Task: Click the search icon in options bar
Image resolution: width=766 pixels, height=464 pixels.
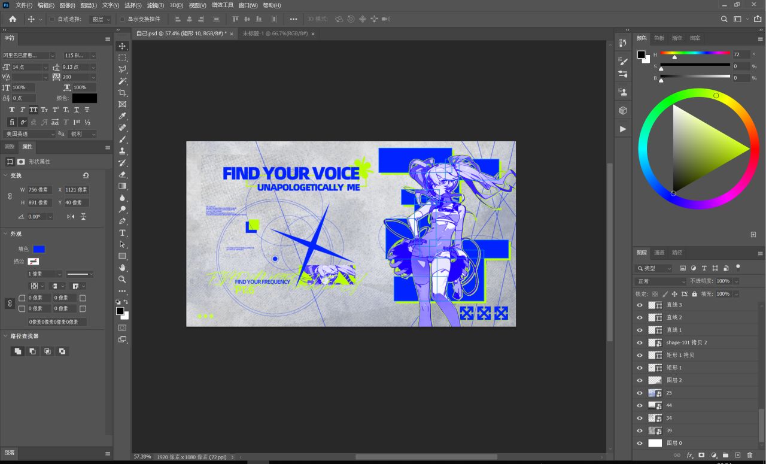Action: pos(724,19)
